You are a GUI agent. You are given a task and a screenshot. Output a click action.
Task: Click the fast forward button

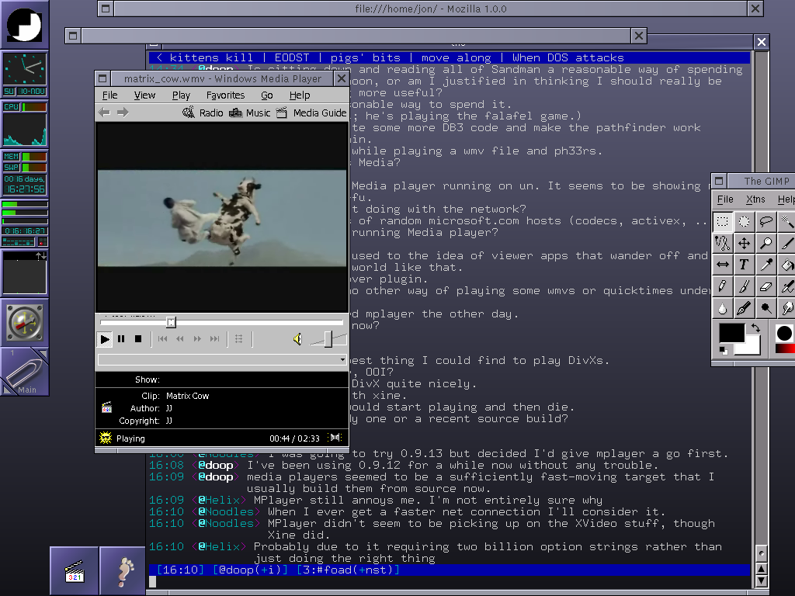tap(197, 339)
